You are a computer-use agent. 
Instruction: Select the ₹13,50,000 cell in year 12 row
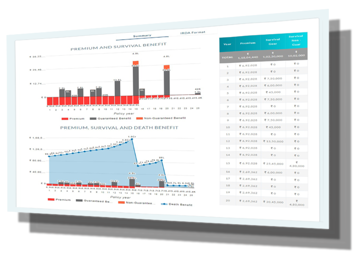(273, 141)
